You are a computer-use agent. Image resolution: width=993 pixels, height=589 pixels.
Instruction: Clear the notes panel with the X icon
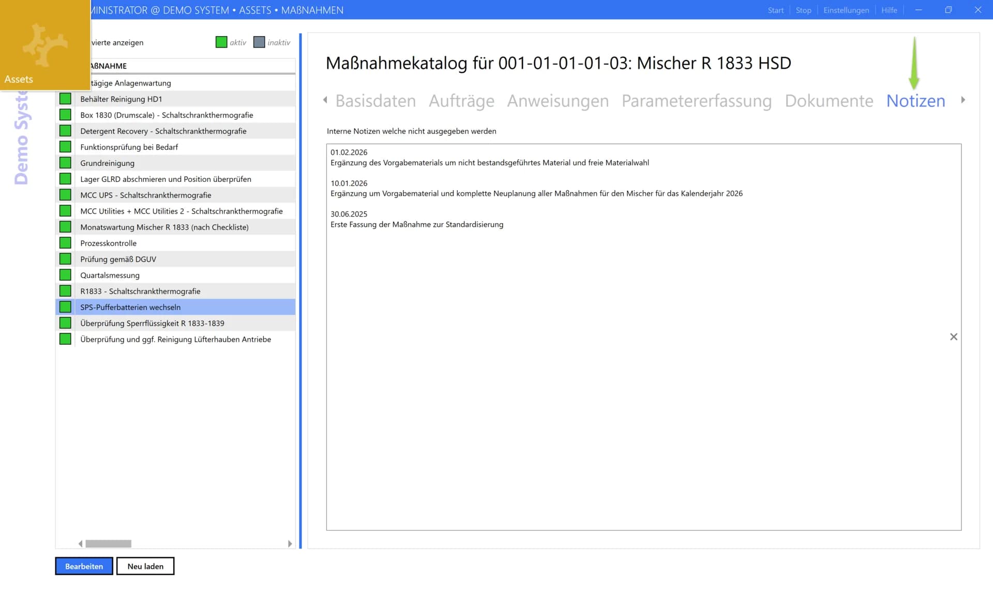[x=954, y=336]
